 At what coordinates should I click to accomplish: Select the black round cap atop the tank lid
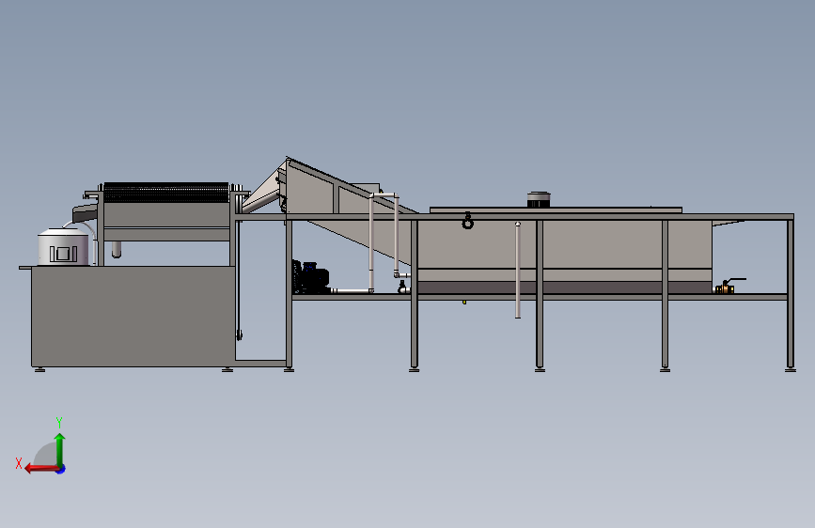(539, 199)
